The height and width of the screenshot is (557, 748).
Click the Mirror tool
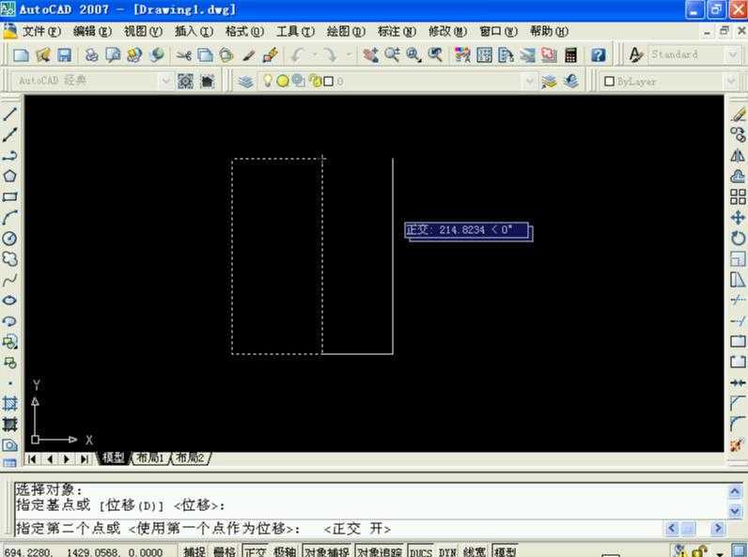click(738, 156)
